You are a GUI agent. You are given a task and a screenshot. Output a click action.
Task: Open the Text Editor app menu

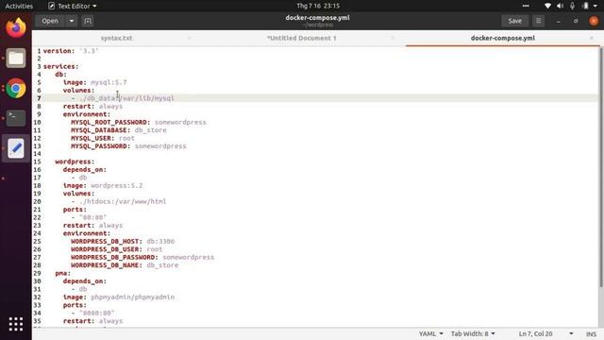tap(73, 6)
